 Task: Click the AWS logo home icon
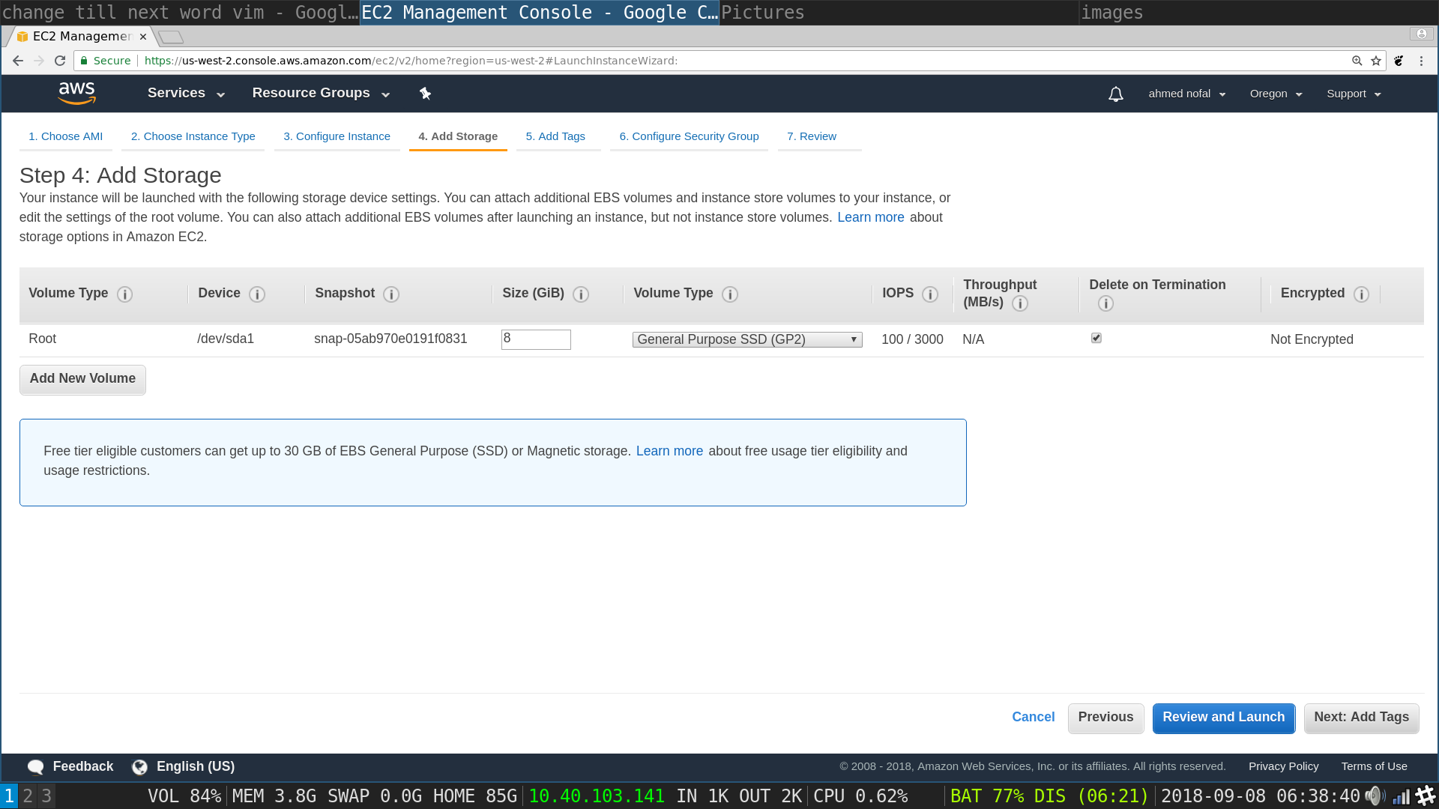tap(76, 93)
